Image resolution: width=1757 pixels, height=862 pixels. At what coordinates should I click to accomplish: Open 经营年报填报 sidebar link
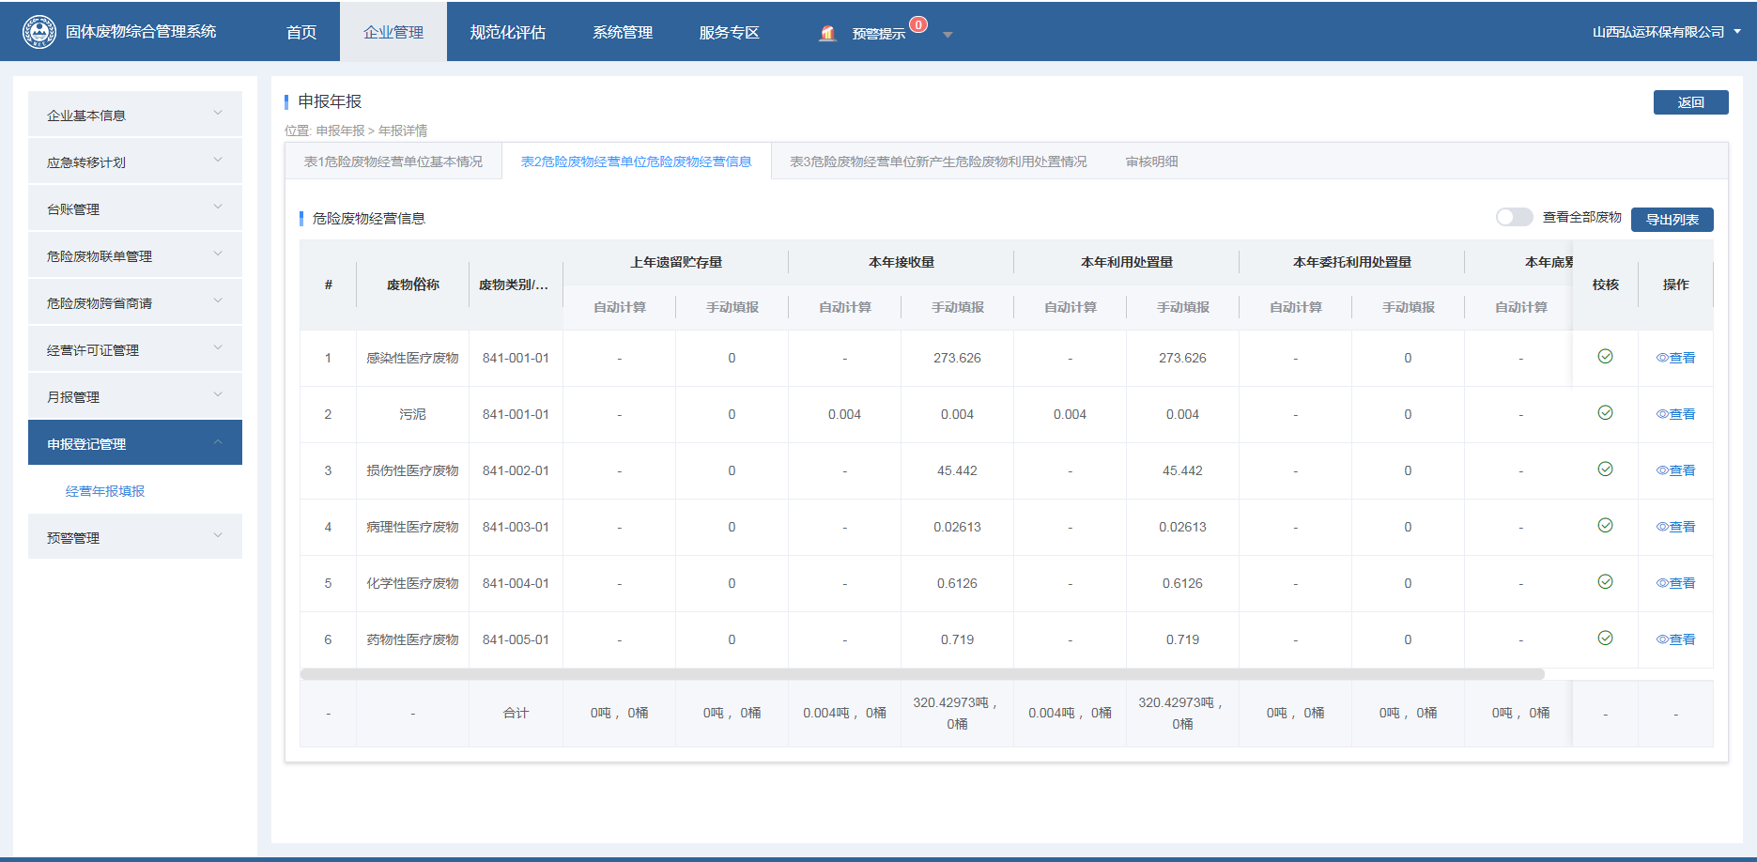pyautogui.click(x=105, y=491)
